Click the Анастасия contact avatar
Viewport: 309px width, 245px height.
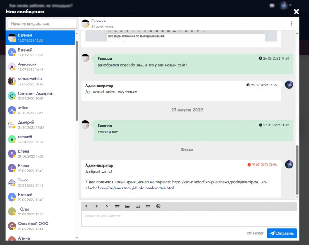pyautogui.click(x=12, y=67)
